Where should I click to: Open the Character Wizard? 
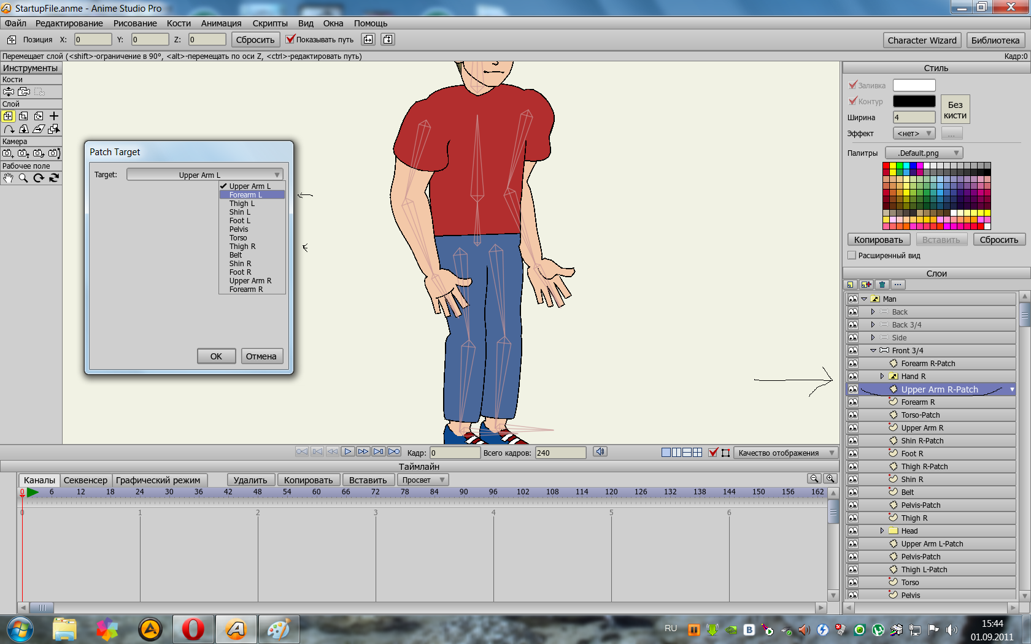pyautogui.click(x=922, y=40)
